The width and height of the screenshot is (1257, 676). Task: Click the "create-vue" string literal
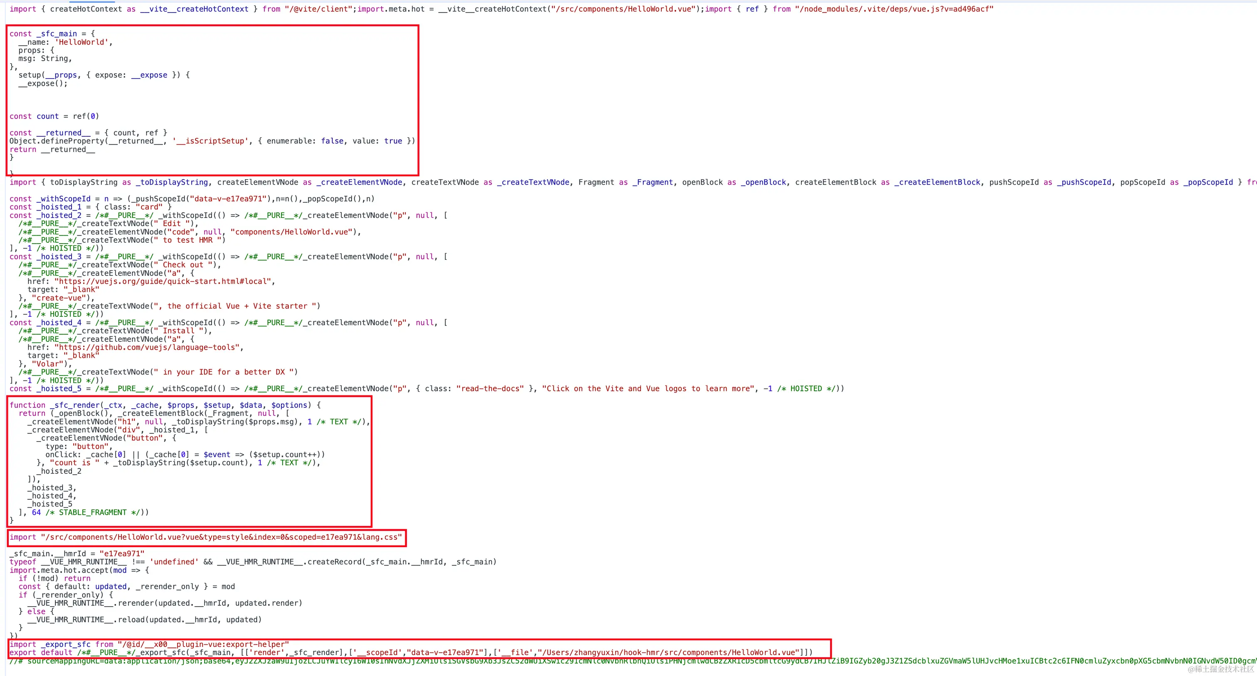pyautogui.click(x=59, y=298)
